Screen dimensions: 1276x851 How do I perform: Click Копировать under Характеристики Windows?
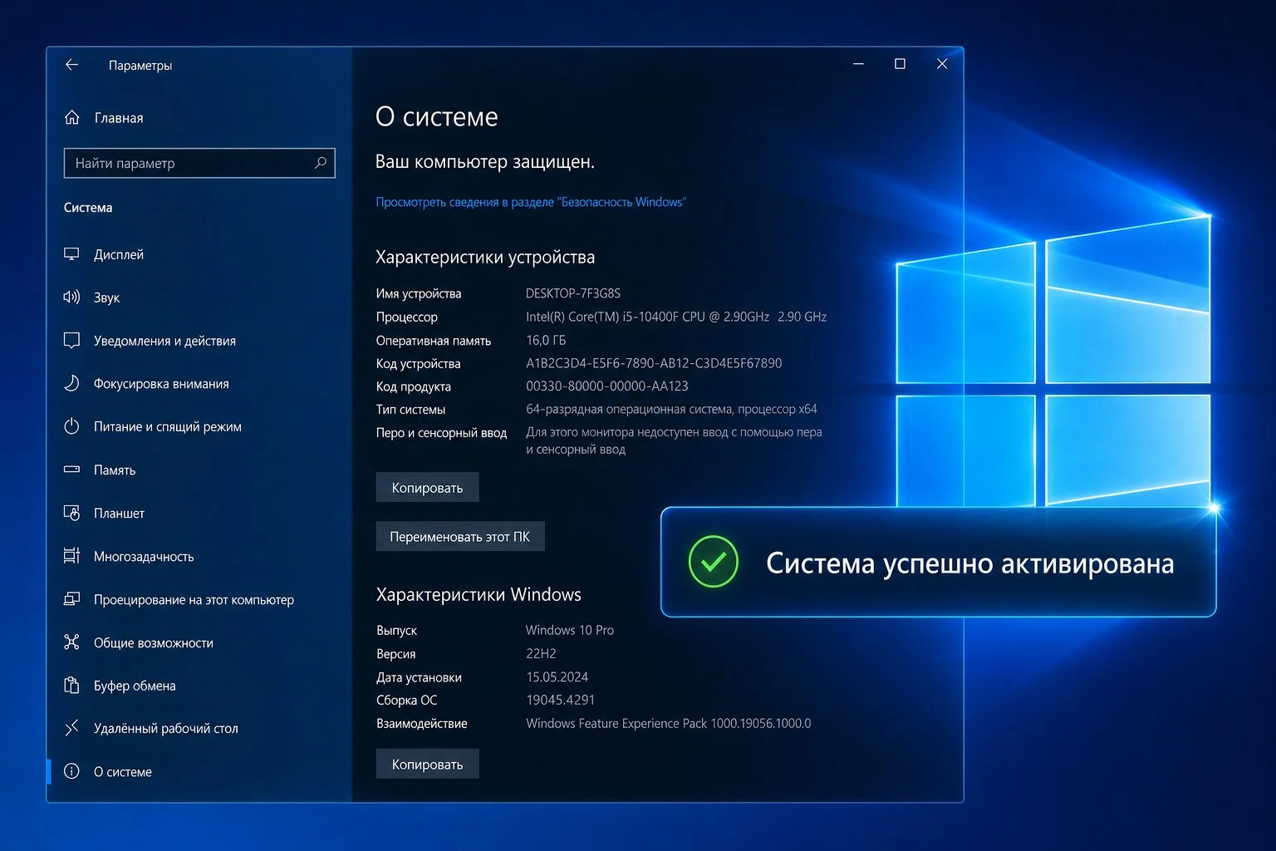(427, 765)
